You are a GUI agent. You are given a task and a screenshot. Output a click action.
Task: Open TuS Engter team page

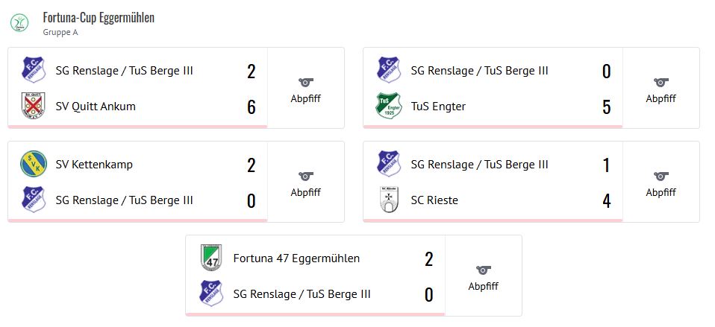coord(438,107)
